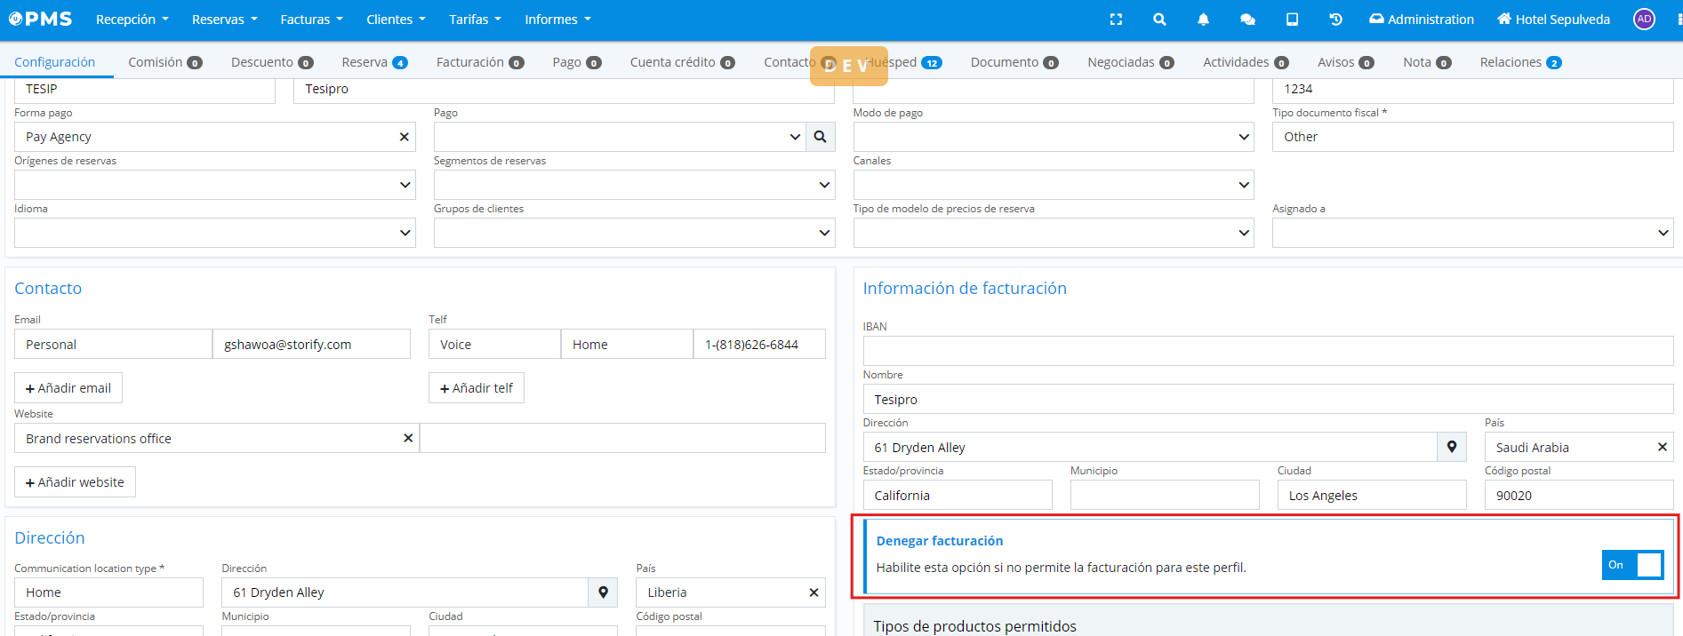Open the Reservas menu
The image size is (1683, 636).
pyautogui.click(x=224, y=20)
